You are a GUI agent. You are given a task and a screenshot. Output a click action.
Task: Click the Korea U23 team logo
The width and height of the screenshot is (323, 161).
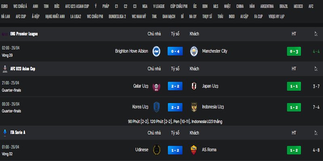pyautogui.click(x=156, y=107)
